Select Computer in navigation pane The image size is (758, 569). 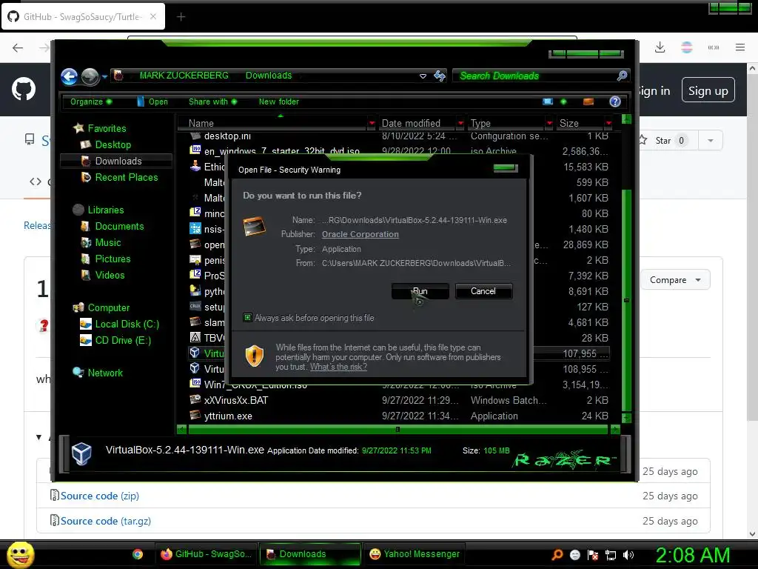point(108,307)
